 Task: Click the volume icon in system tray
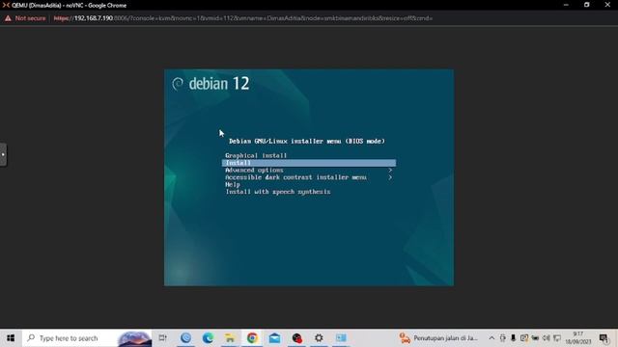(546, 338)
